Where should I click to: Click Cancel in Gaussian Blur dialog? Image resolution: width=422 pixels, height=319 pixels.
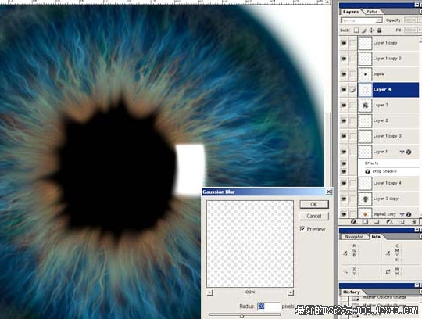[314, 216]
